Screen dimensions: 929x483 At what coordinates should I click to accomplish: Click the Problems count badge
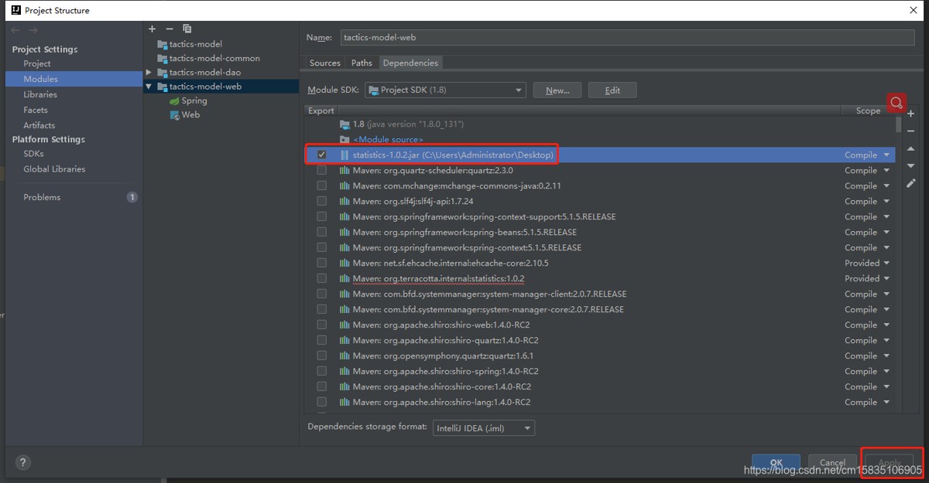pos(132,197)
